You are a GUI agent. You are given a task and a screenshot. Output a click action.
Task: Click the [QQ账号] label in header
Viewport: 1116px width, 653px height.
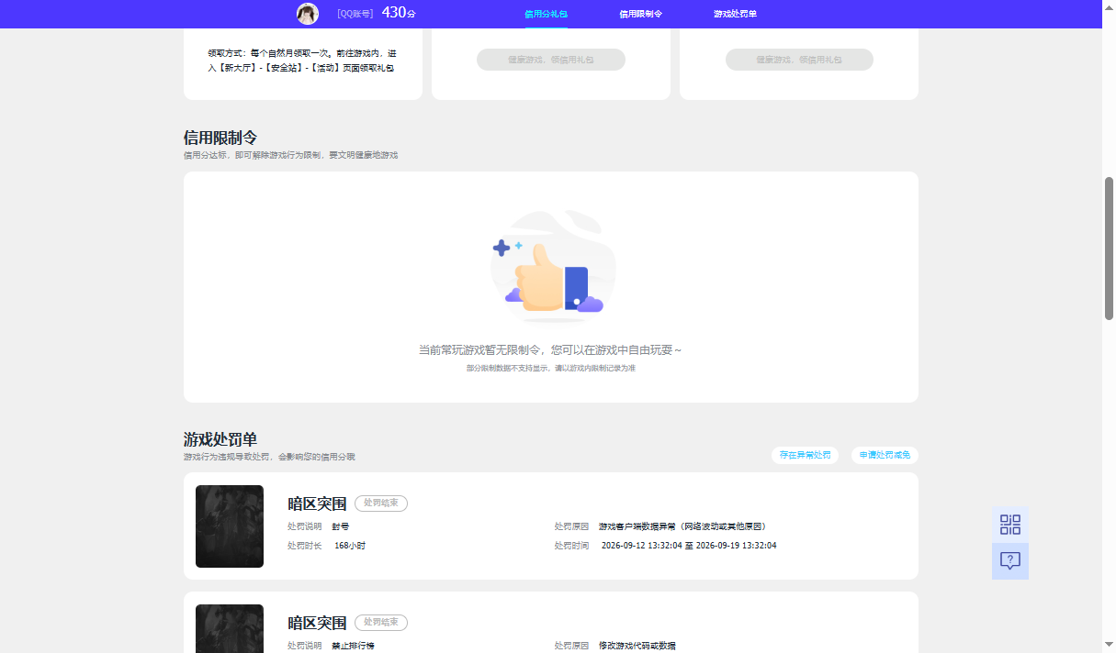point(355,14)
